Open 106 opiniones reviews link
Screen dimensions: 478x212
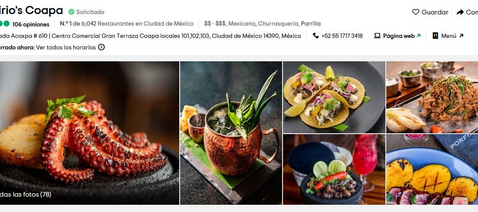point(31,24)
